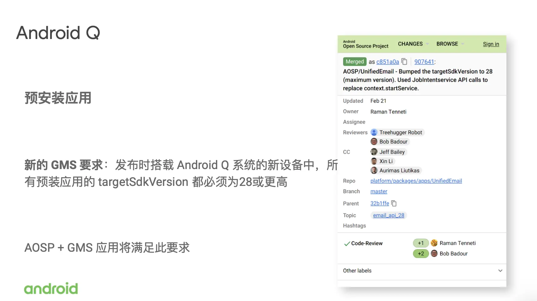Click the Code-Review checkmark icon
537x301 pixels.
[x=347, y=244]
